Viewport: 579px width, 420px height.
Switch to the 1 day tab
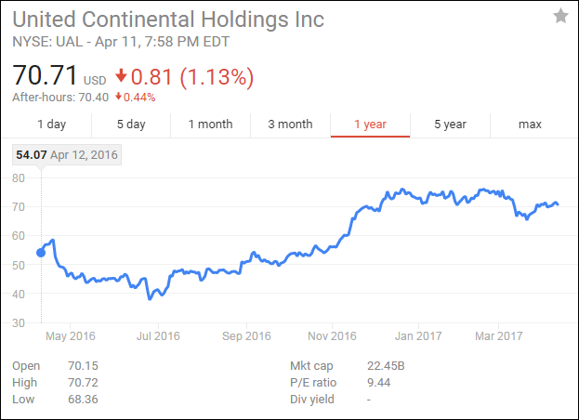51,125
